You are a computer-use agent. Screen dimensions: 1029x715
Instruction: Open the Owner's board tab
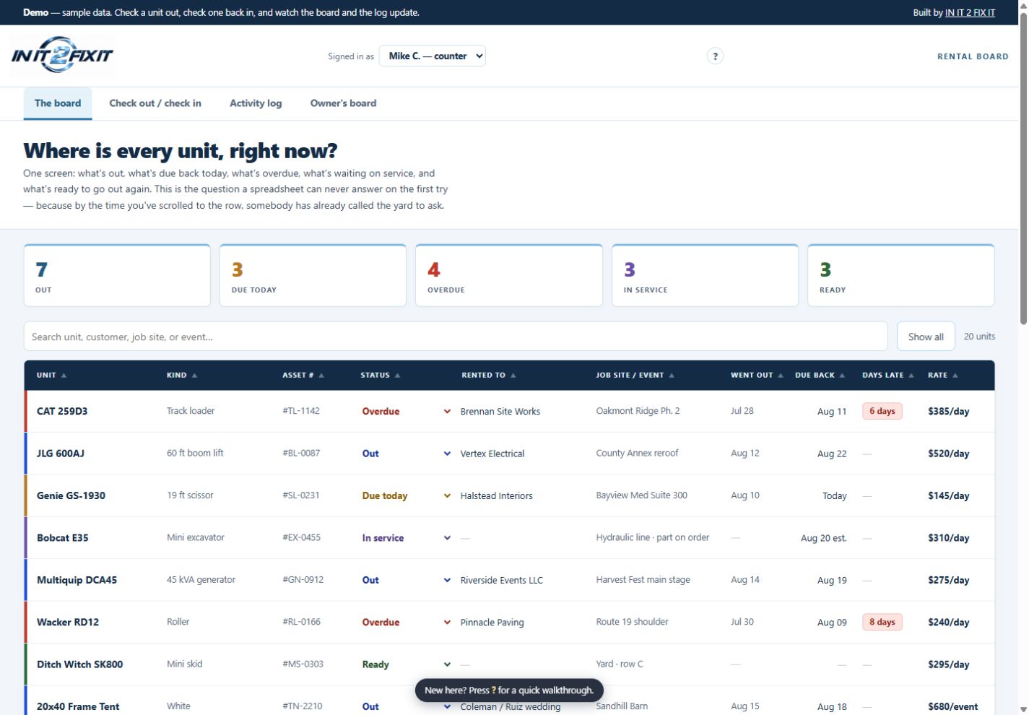(x=343, y=103)
